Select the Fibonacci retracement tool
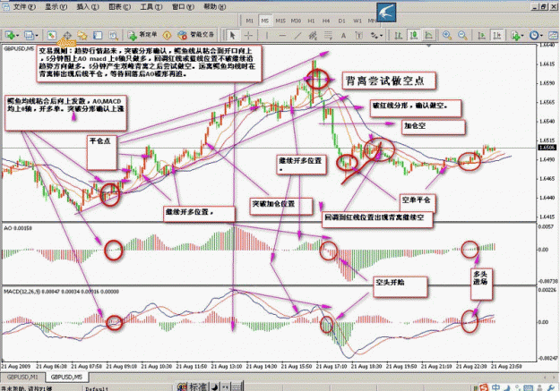 click(328, 35)
